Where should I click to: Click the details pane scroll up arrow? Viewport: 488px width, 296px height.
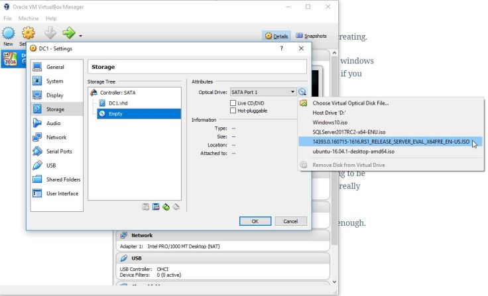coord(334,53)
